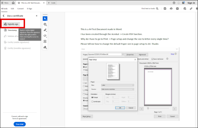Switch to the E-Sign tab
198x128 pixels.
[29, 9]
